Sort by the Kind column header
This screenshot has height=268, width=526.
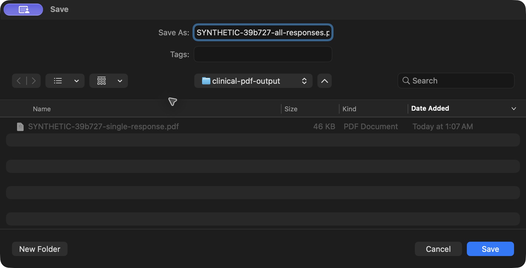pyautogui.click(x=349, y=109)
